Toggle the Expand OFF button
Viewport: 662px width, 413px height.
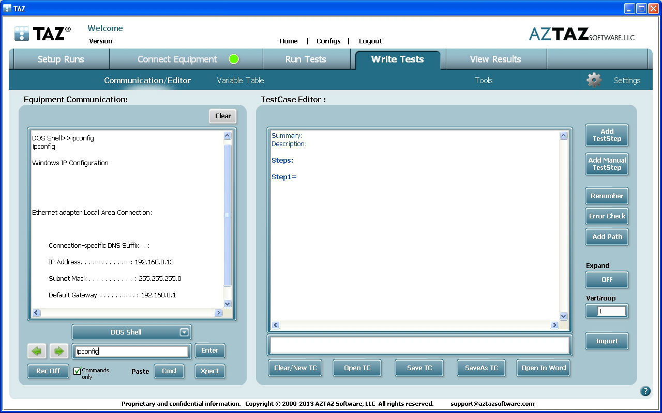click(x=607, y=279)
